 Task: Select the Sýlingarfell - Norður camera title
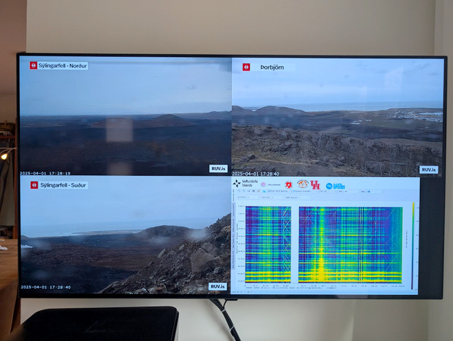click(x=64, y=66)
